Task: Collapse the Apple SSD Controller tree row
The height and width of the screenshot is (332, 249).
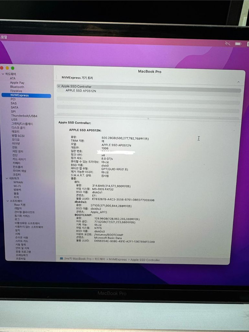Action: tap(59, 86)
